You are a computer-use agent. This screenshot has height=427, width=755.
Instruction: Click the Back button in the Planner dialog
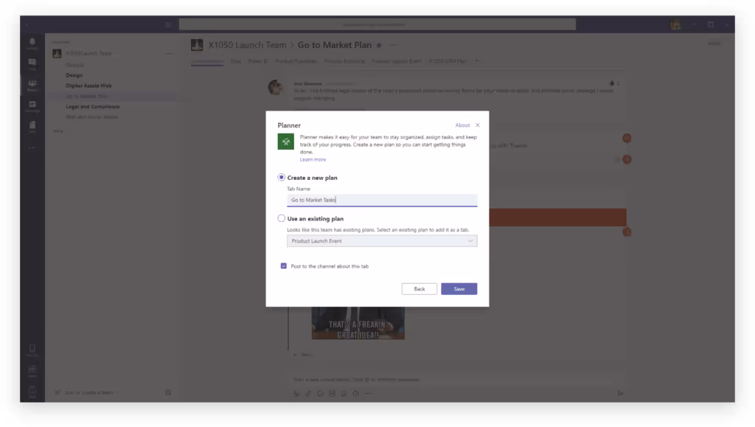[x=420, y=289]
